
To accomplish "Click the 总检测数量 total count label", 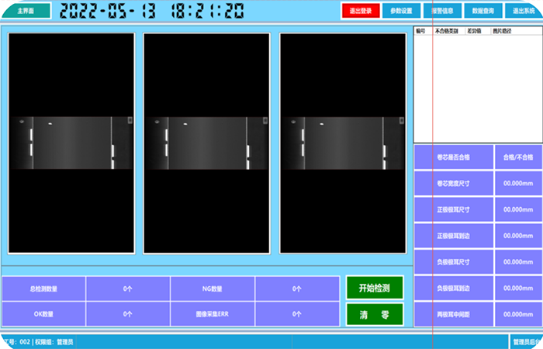I will click(43, 289).
